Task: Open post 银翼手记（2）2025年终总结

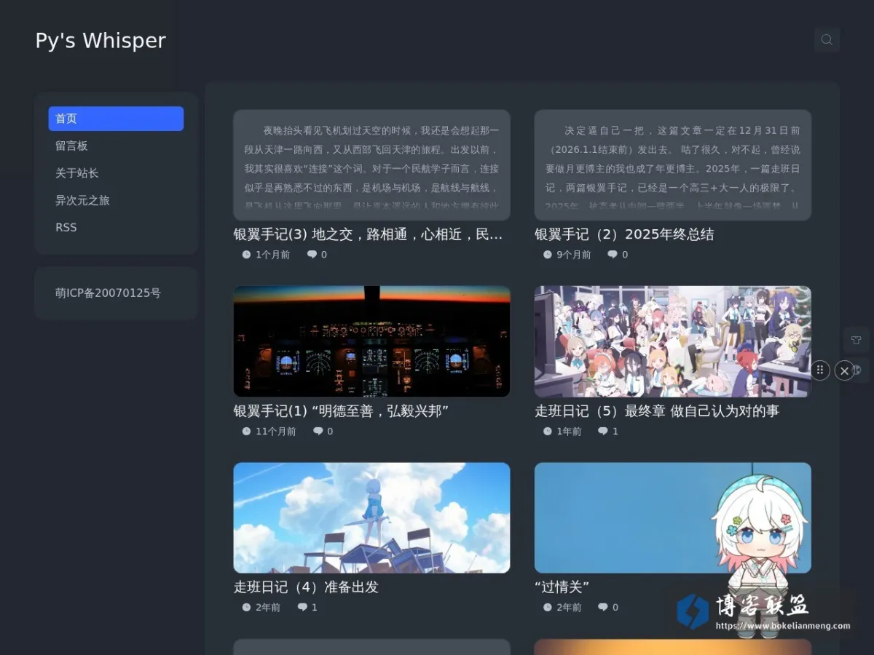Action: (x=624, y=234)
